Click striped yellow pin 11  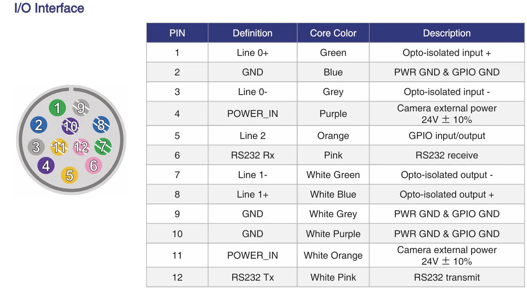[x=59, y=147]
